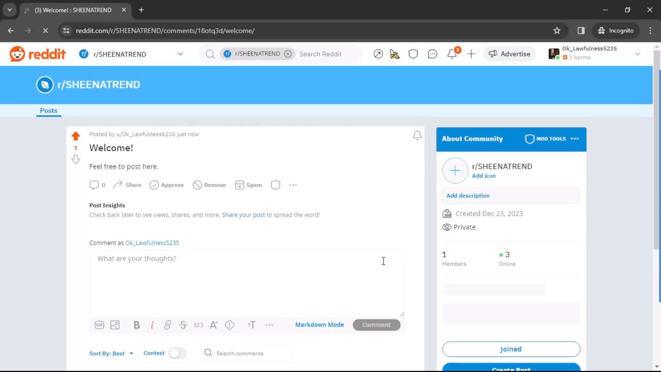Viewport: 661px width, 372px height.
Task: Open the More options ellipsis menu
Action: [x=293, y=185]
